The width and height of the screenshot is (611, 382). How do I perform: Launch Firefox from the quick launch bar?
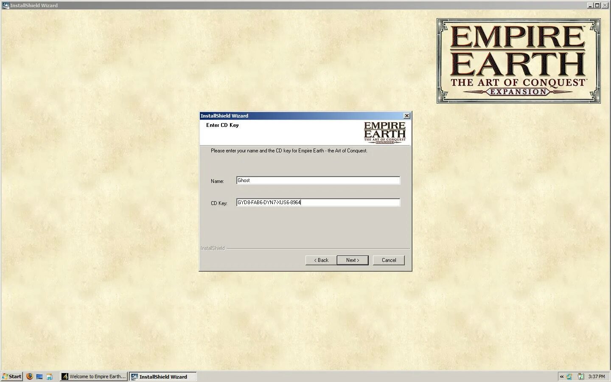[29, 376]
